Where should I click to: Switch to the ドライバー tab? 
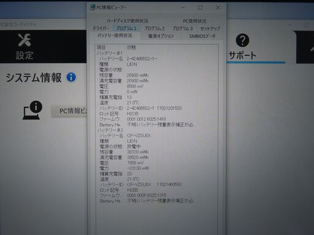tap(101, 28)
